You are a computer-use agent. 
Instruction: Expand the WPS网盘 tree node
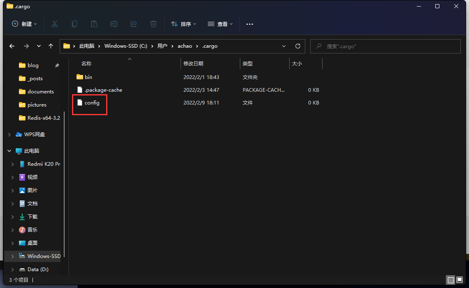[x=9, y=135]
